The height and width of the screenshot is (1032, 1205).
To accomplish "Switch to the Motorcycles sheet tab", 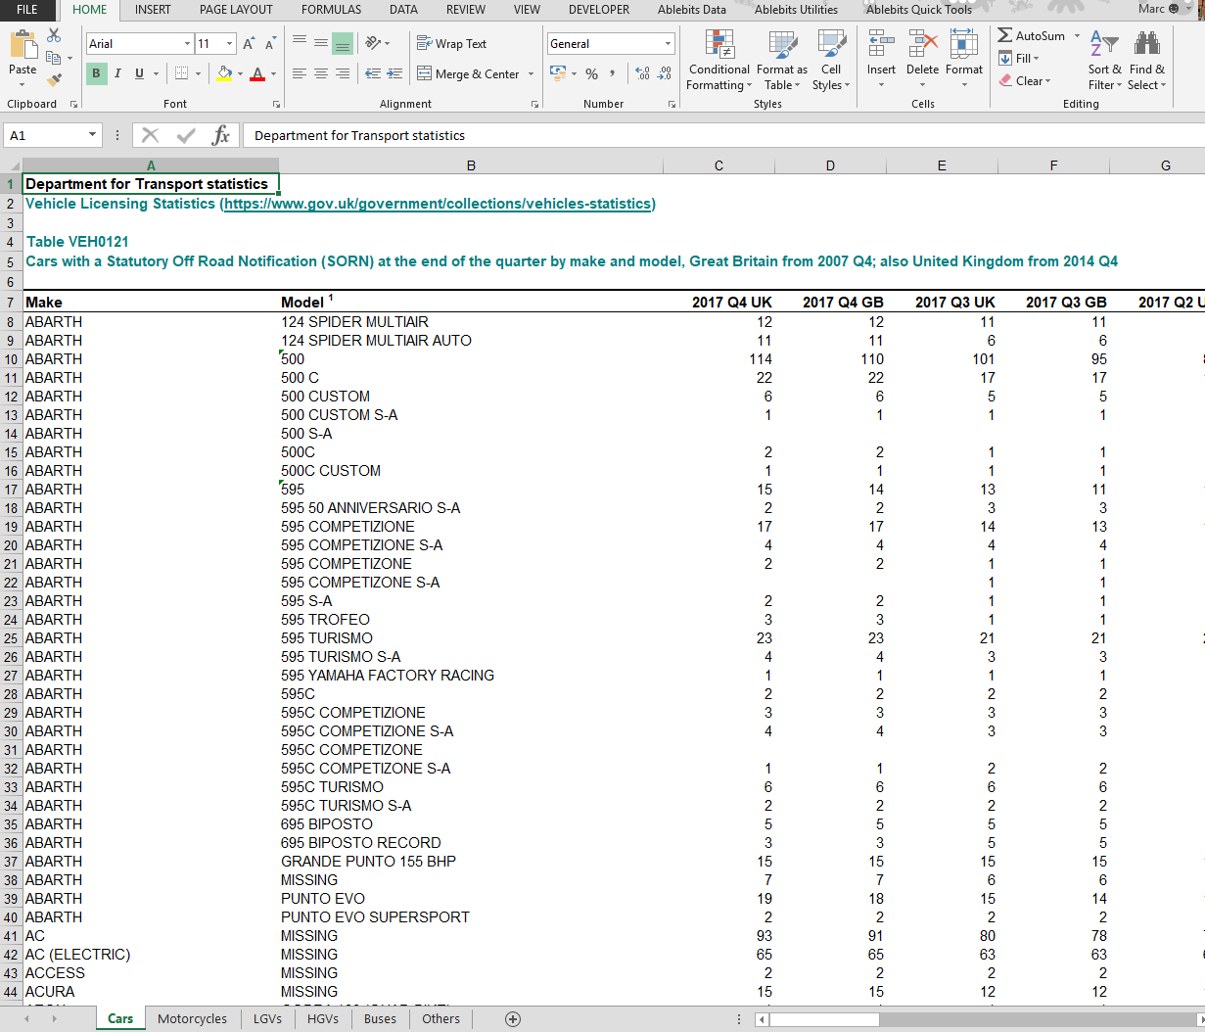I will pos(192,1018).
